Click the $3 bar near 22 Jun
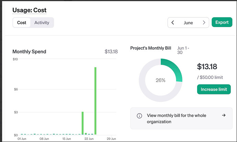Image resolution: width=237 pixels, height=142 pixels. [83, 123]
